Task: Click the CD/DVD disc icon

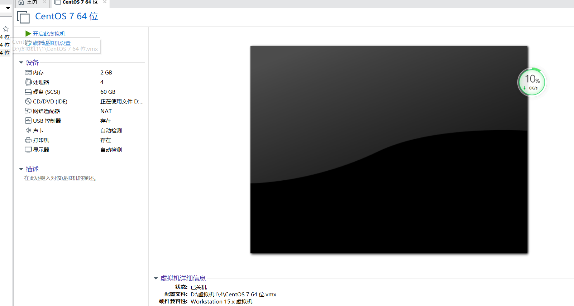Action: (x=28, y=102)
